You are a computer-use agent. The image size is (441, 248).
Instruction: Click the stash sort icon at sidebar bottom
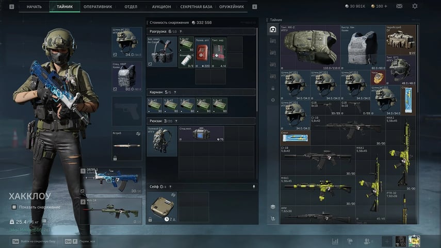click(x=273, y=219)
